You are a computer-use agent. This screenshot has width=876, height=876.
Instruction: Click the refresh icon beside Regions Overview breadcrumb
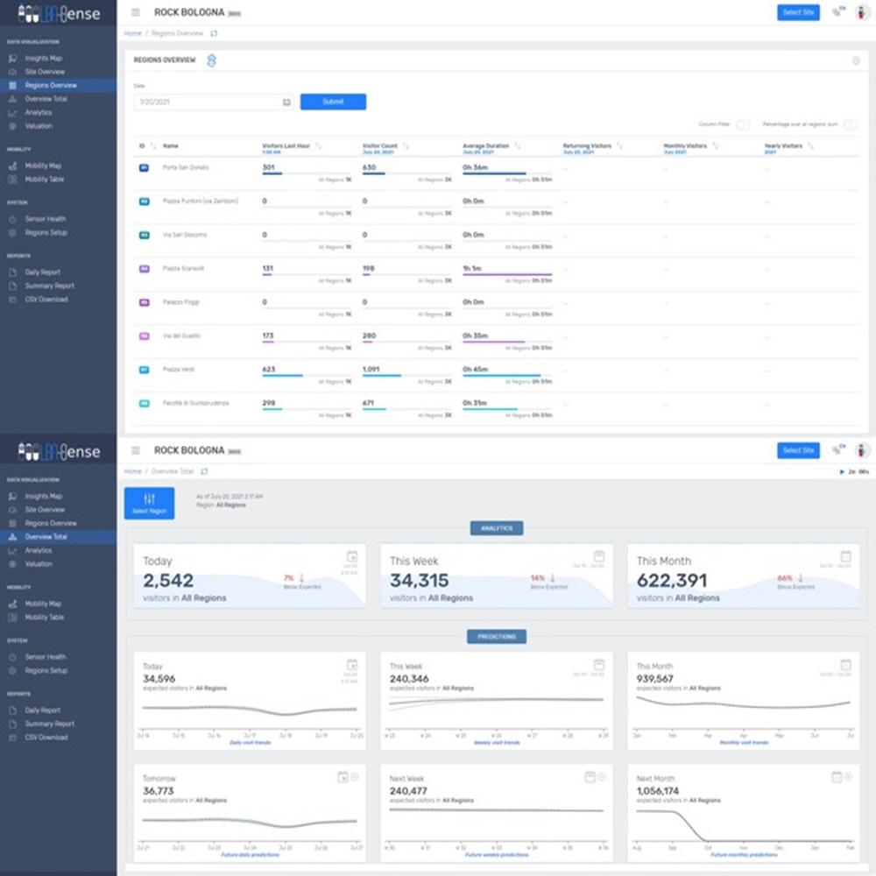(x=215, y=33)
